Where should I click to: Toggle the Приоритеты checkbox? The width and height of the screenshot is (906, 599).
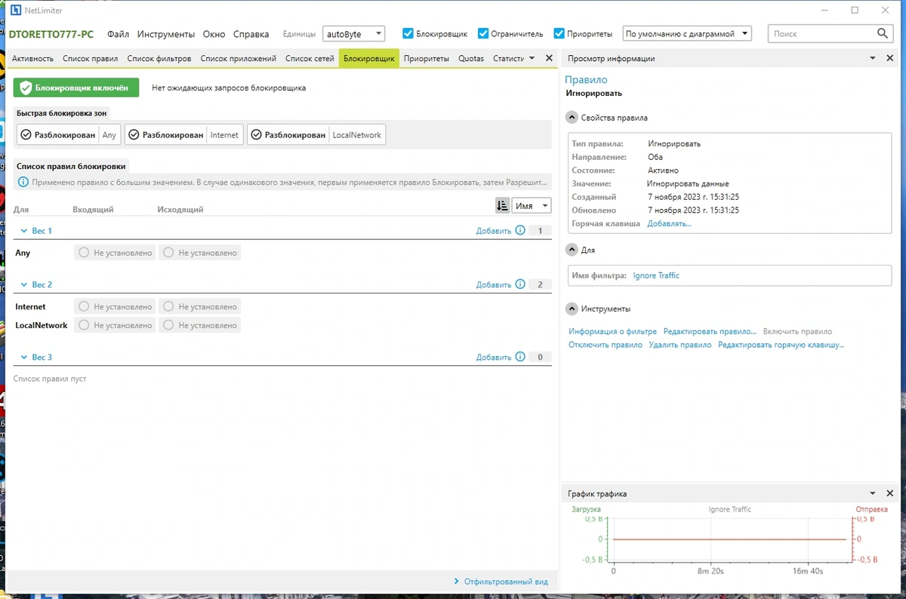[x=559, y=34]
